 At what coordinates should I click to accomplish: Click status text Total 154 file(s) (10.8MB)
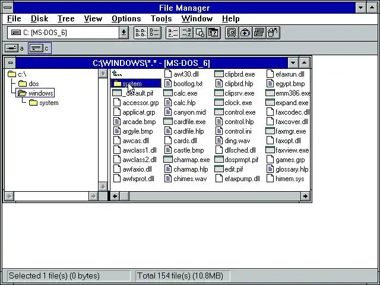180,275
